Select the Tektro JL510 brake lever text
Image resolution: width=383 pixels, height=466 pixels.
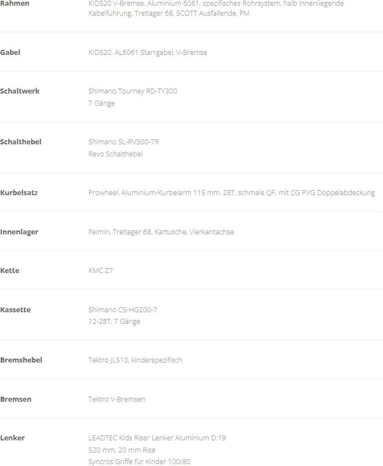click(135, 360)
